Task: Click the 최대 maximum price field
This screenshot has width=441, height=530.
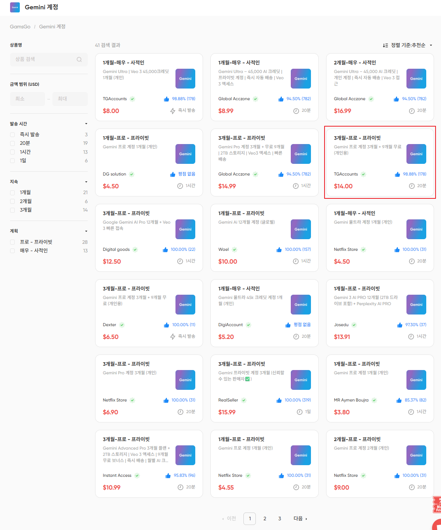Action: pyautogui.click(x=70, y=99)
